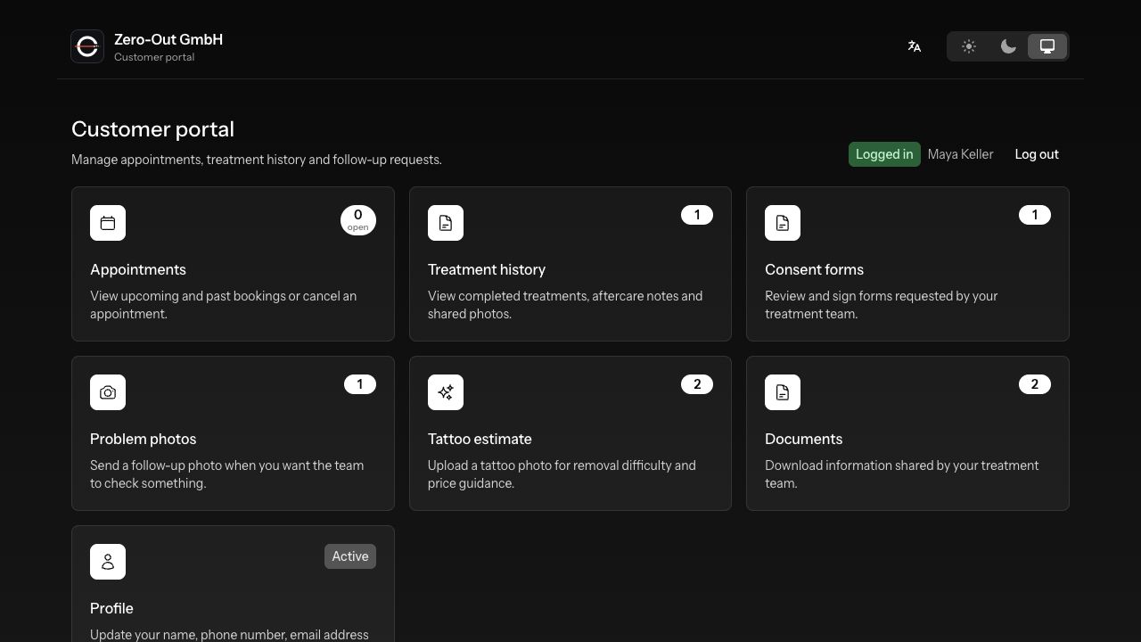Switch to dark theme
Screen dimensions: 1141x642
(1008, 46)
